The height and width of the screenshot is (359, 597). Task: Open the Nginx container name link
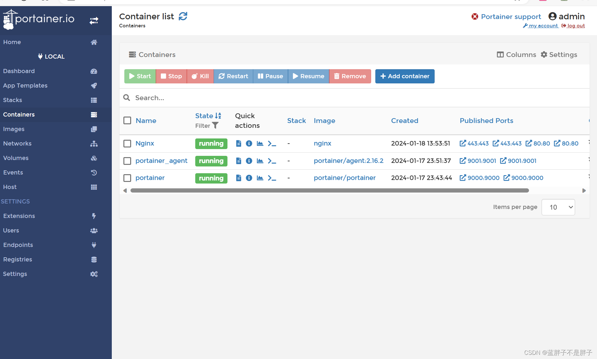click(145, 143)
